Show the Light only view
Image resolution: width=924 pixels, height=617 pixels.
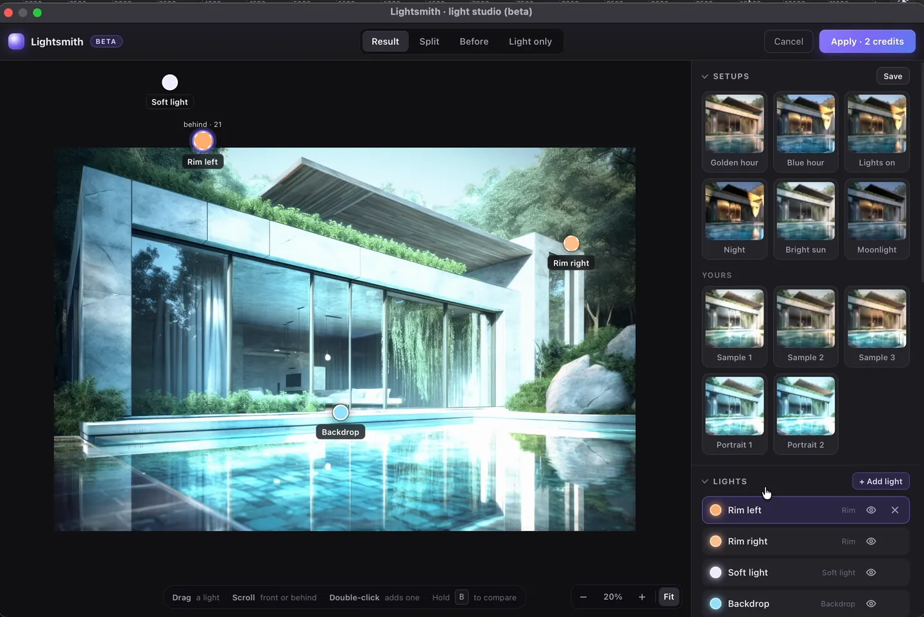pos(530,42)
